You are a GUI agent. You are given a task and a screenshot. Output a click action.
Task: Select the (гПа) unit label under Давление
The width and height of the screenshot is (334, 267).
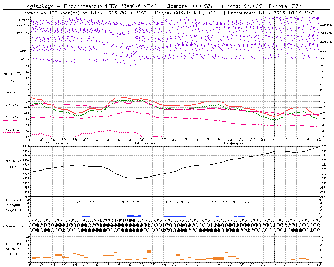[14, 167]
